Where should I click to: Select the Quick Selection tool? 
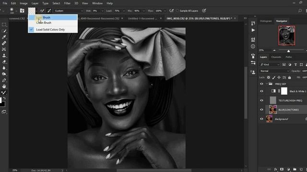click(x=4, y=31)
